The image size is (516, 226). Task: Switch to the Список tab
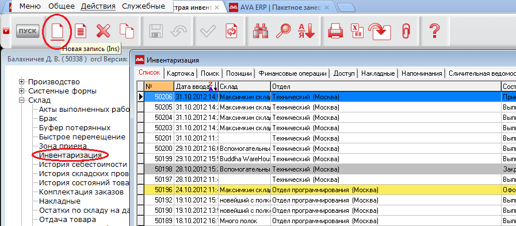(150, 73)
